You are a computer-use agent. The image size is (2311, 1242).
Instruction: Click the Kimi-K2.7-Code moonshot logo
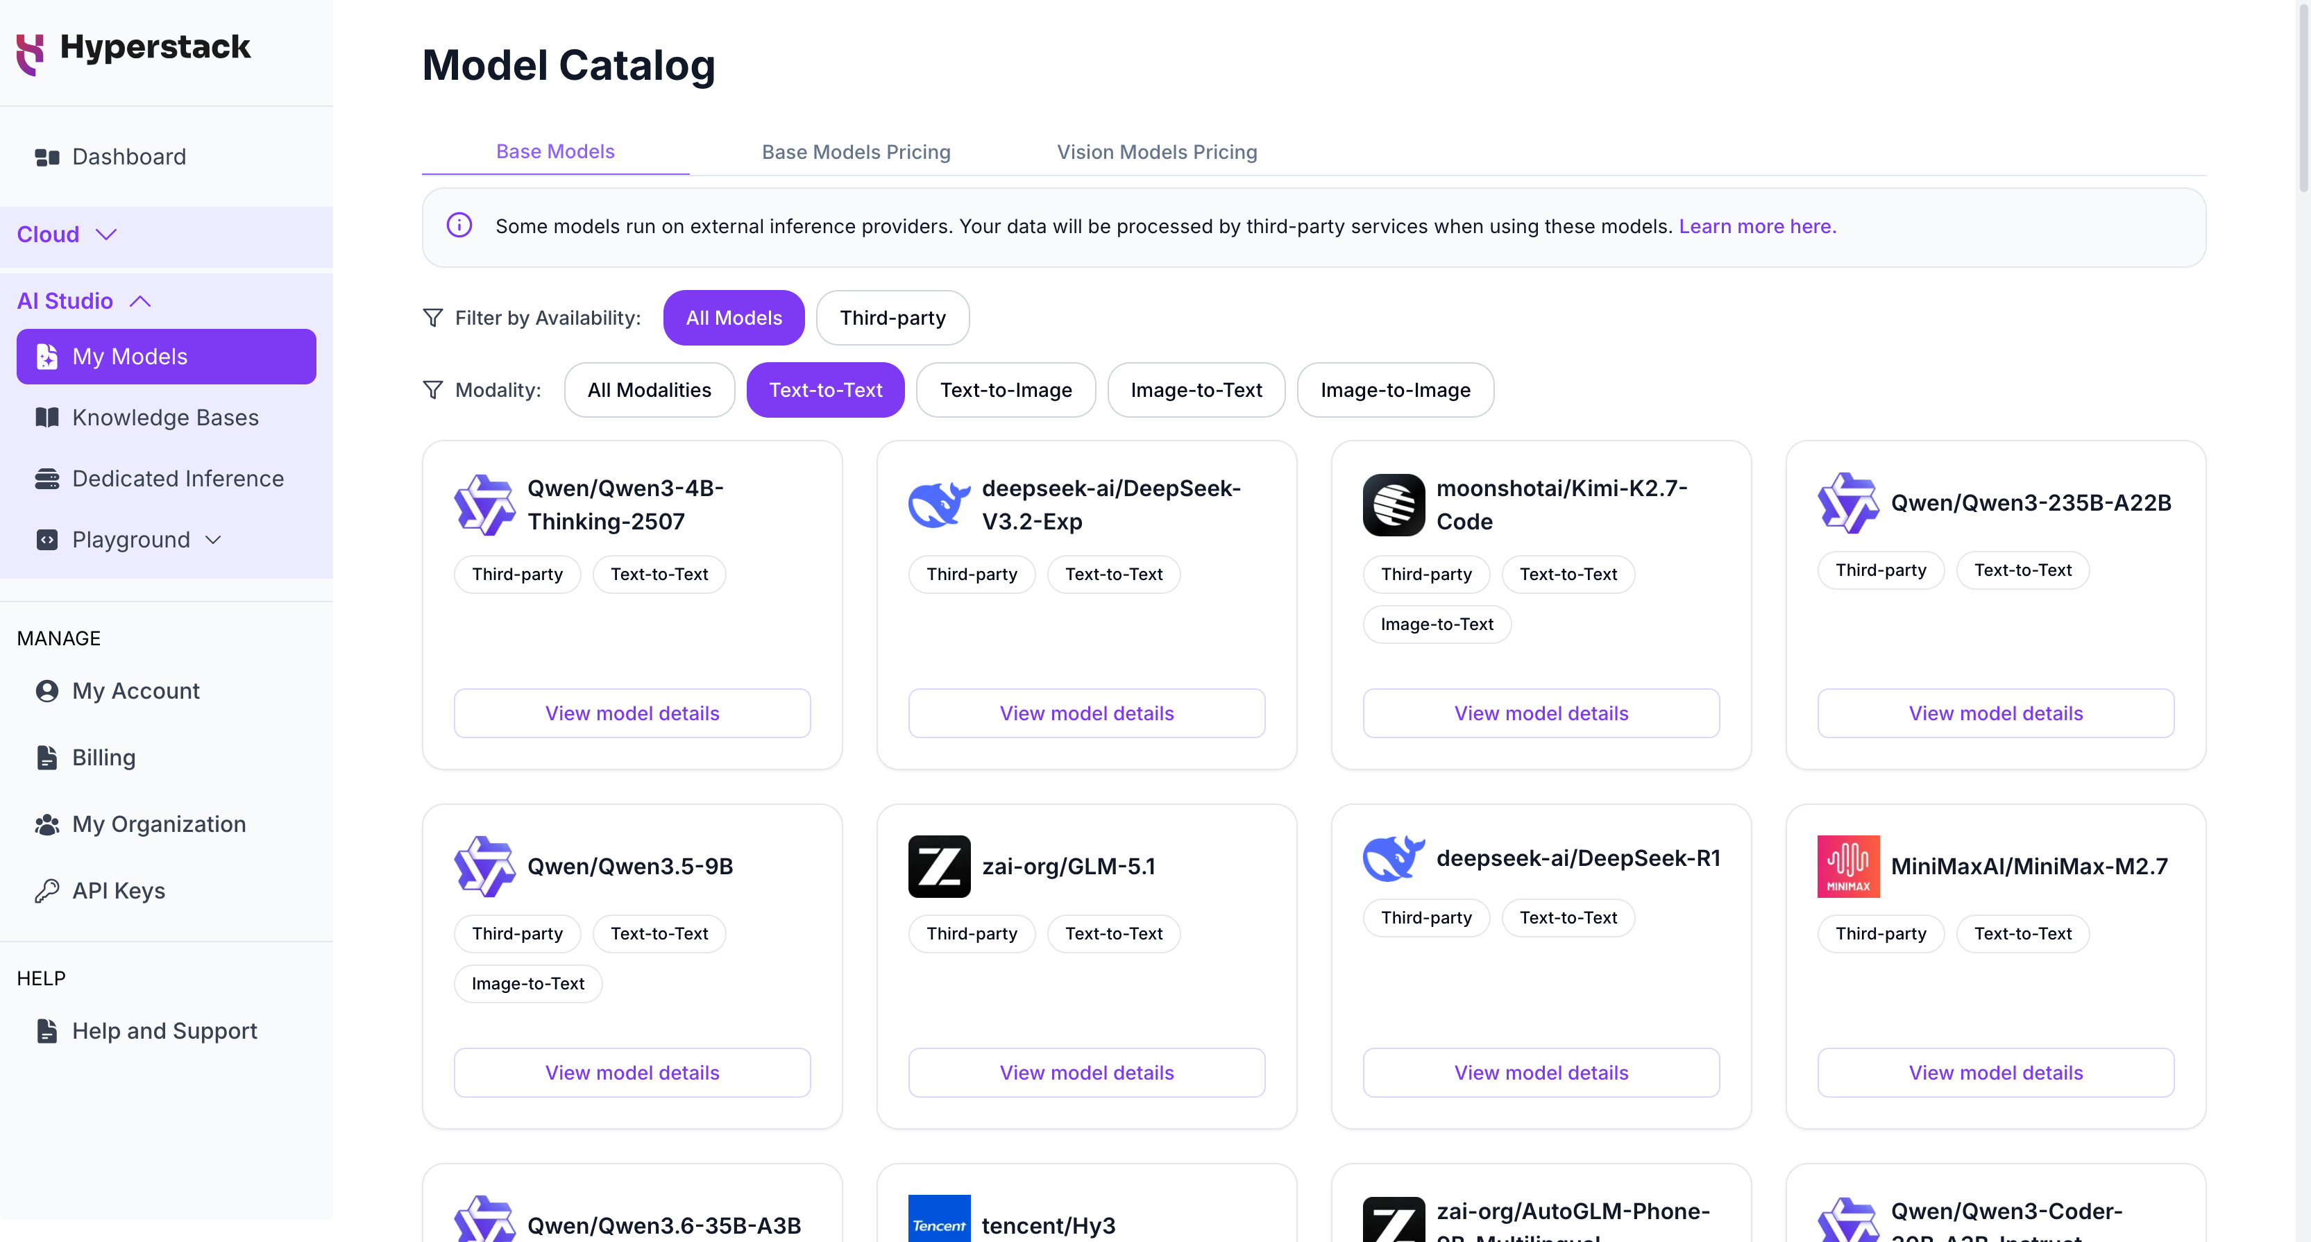[1394, 505]
